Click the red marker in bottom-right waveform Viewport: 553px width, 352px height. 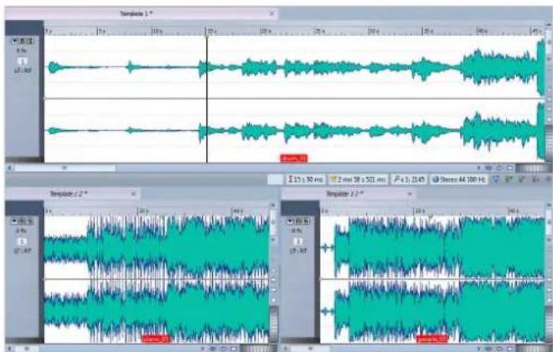pos(432,339)
